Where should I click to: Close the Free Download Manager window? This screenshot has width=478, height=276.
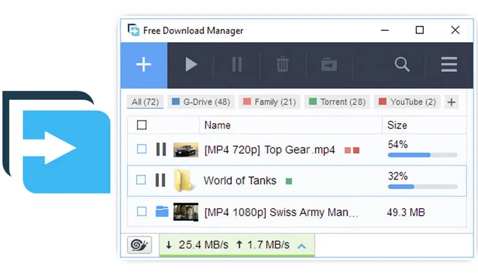click(455, 30)
